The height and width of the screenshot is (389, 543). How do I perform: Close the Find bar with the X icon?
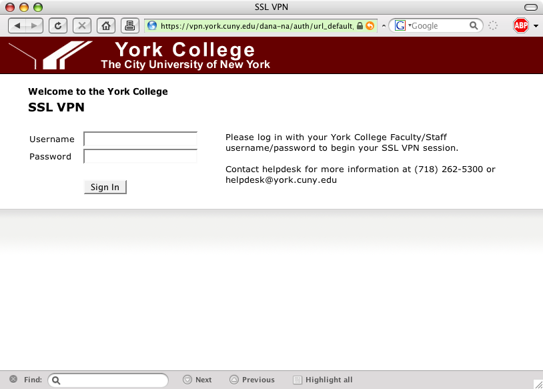pyautogui.click(x=13, y=379)
